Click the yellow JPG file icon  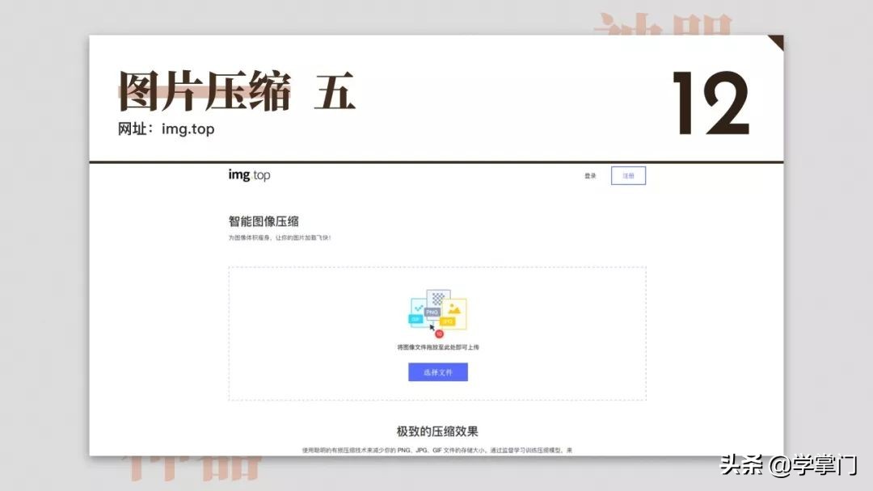[449, 321]
